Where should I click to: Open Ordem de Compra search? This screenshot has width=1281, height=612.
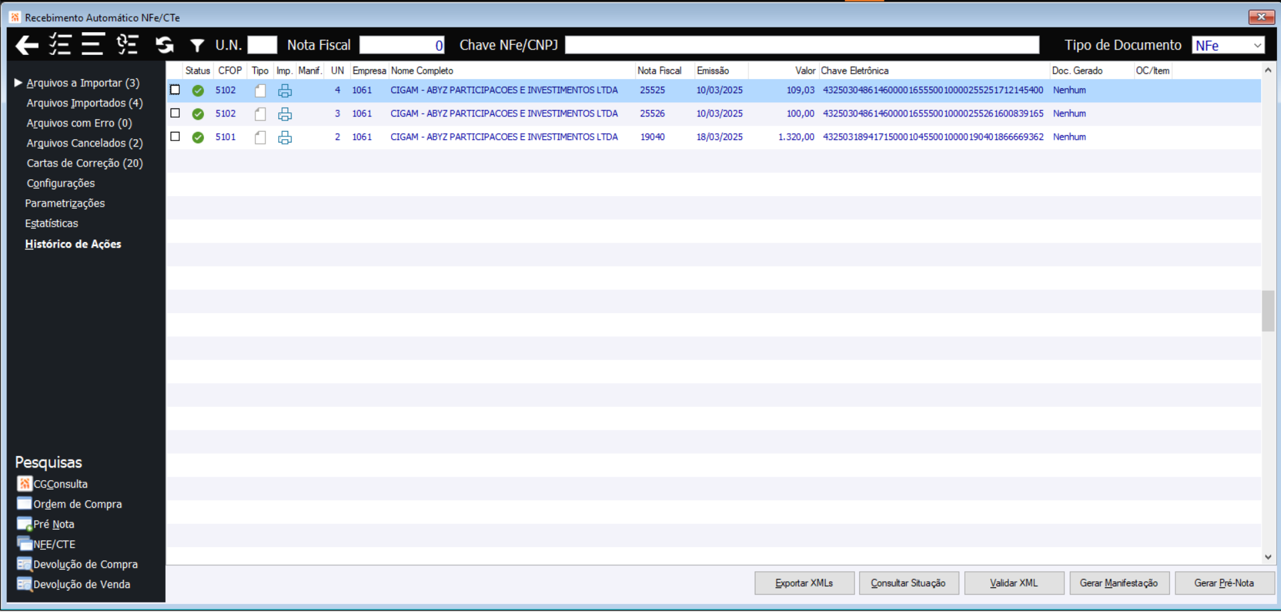pos(70,504)
